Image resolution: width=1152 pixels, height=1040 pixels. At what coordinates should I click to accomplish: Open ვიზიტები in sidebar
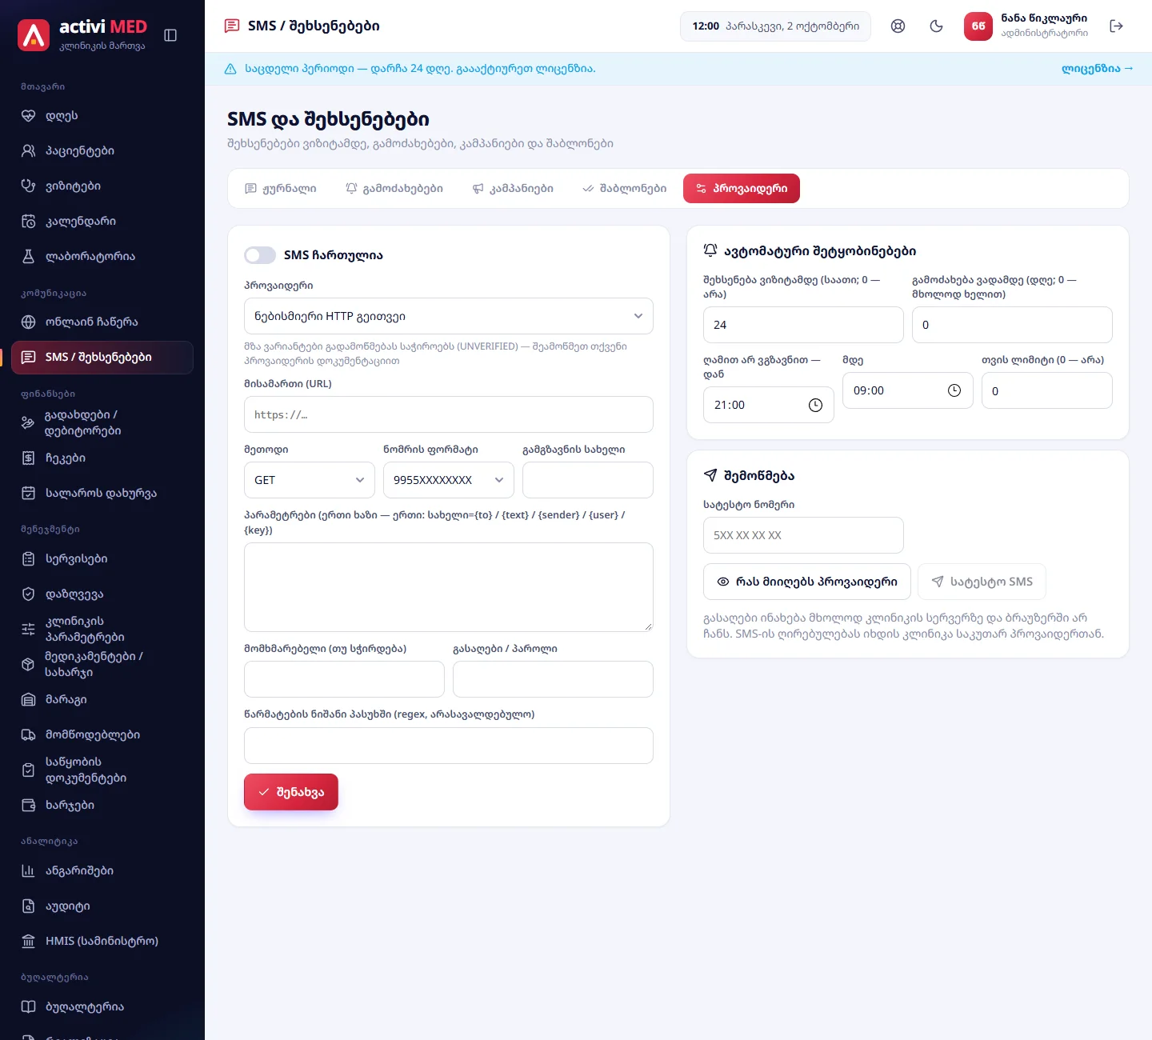[x=102, y=186]
